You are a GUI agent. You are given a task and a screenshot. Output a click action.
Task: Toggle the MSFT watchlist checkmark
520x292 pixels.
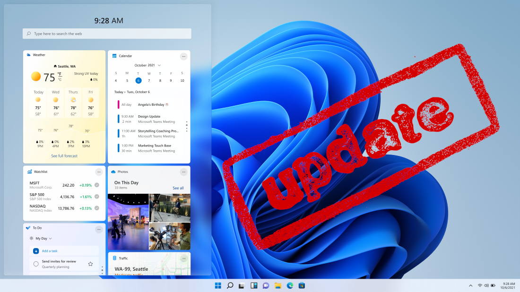tap(97, 185)
